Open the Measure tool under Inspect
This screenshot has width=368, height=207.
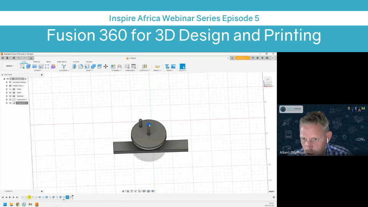[157, 66]
